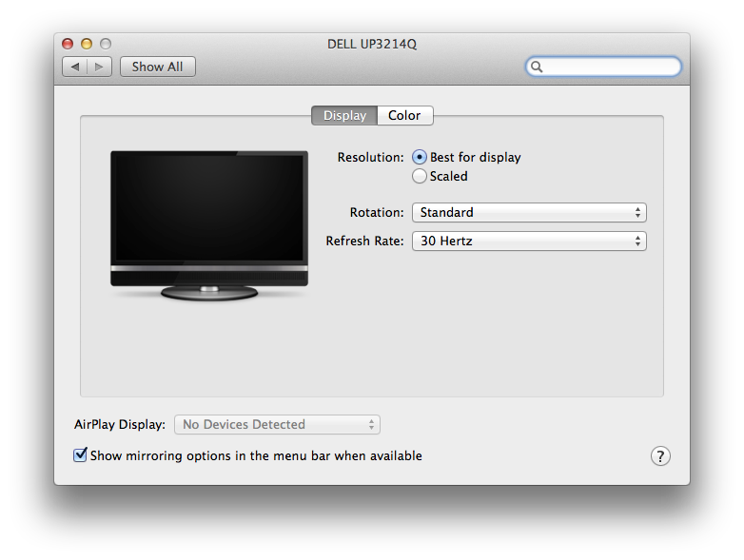The image size is (744, 560).
Task: Click the gray zoom window button
Action: 106,44
